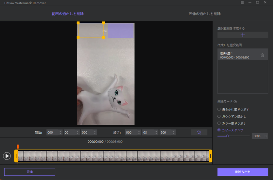Click the right yellow trim handle
The height and width of the screenshot is (180, 273).
(x=210, y=156)
